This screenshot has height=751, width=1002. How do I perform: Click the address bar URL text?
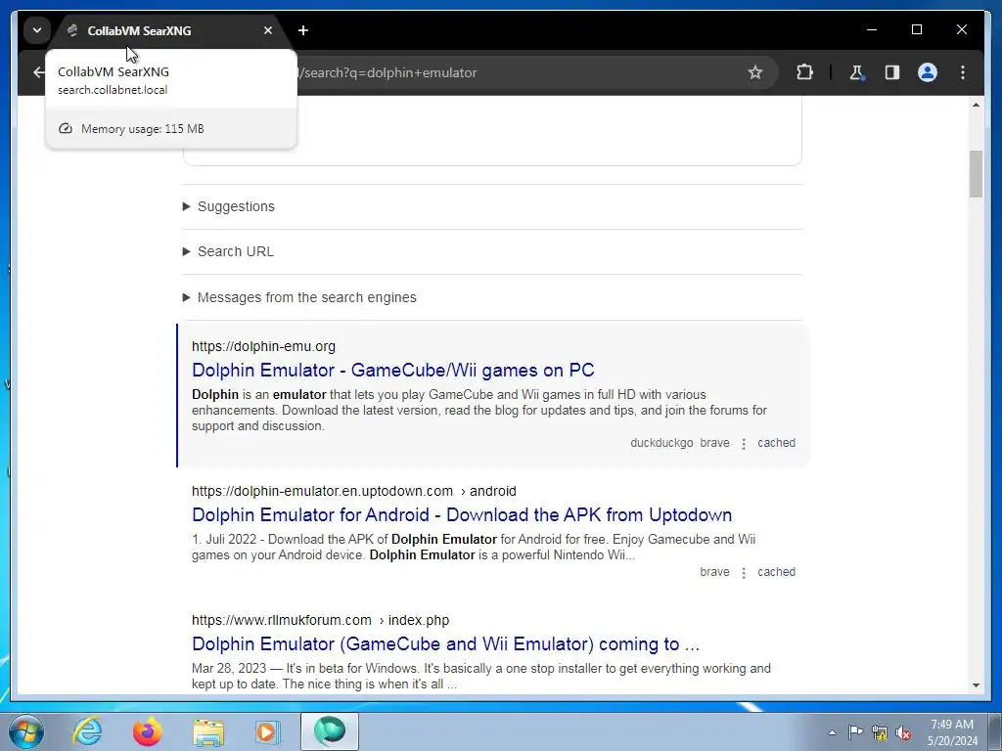click(x=388, y=72)
